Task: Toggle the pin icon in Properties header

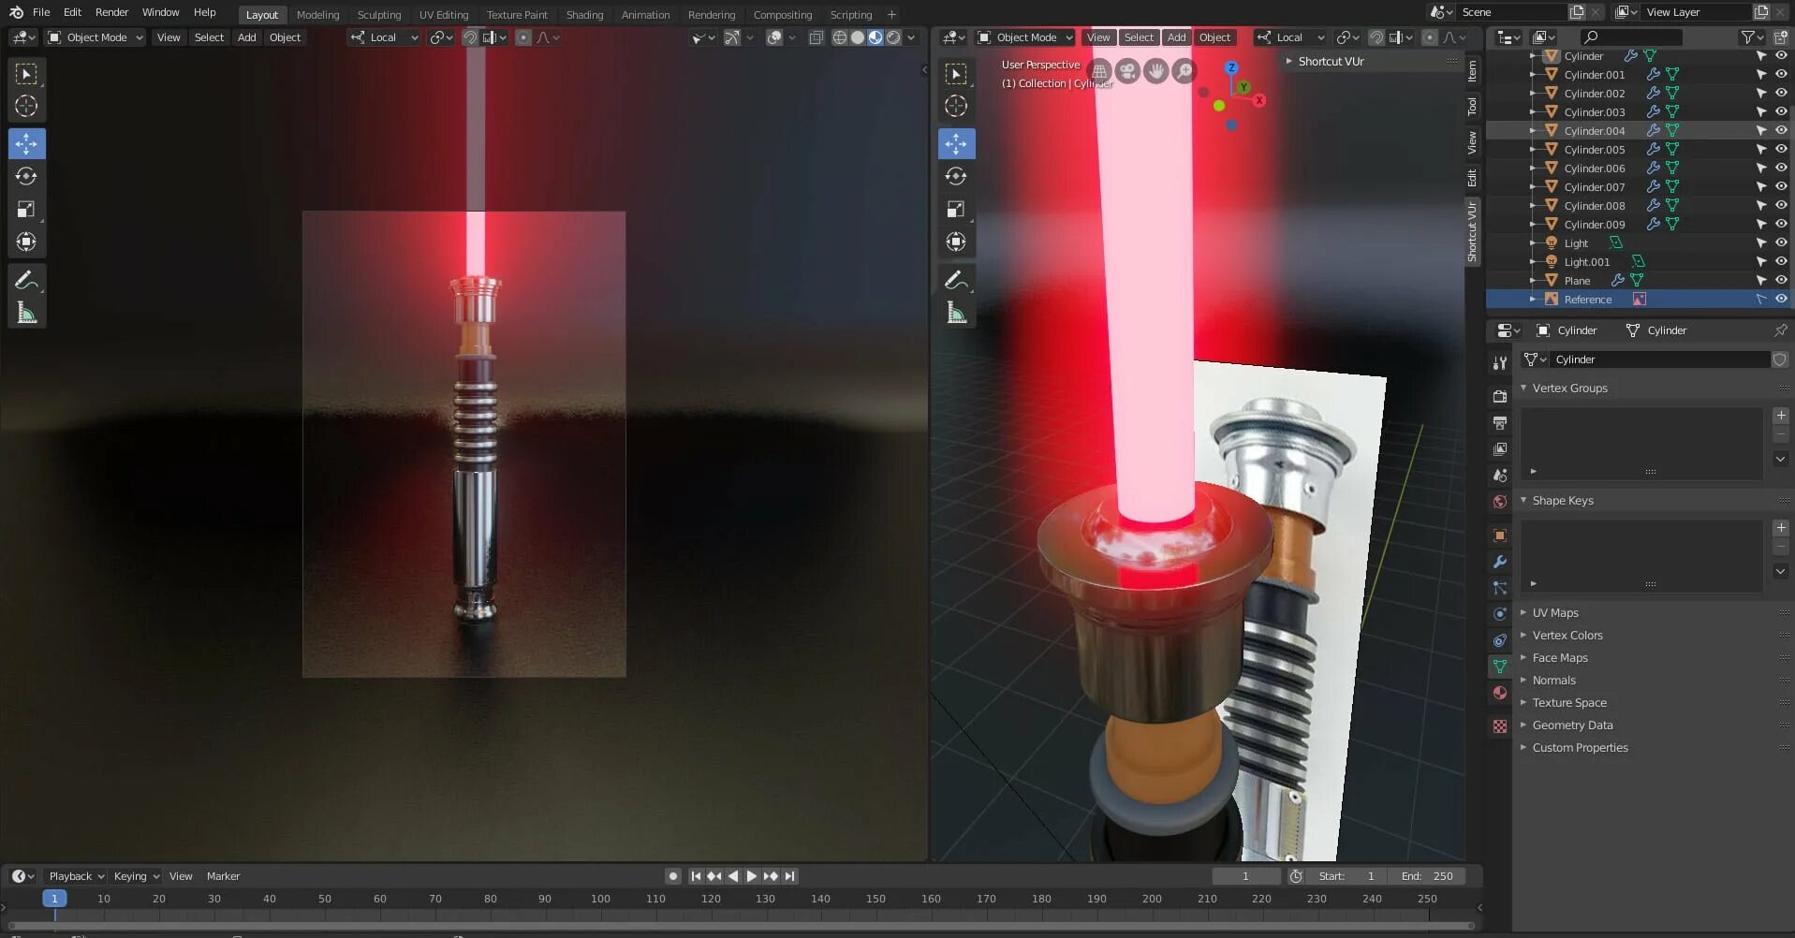Action: click(x=1780, y=330)
